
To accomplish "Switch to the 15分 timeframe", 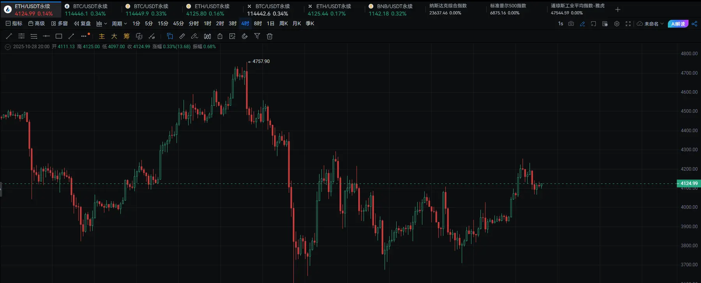I will [163, 23].
